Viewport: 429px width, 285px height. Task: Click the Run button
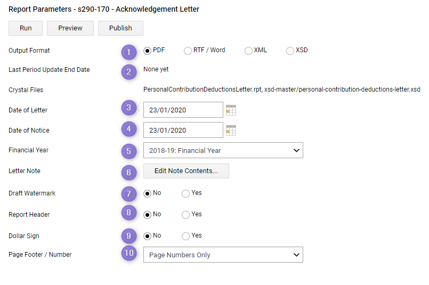26,28
